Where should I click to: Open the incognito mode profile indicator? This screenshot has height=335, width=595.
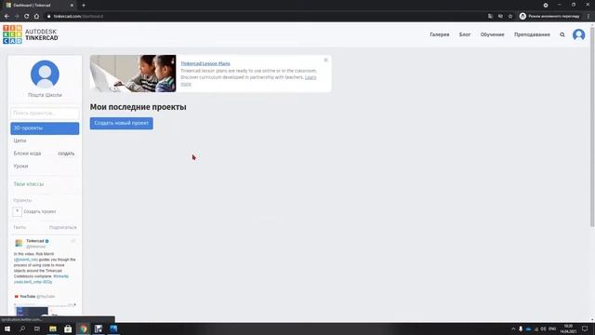tap(549, 17)
